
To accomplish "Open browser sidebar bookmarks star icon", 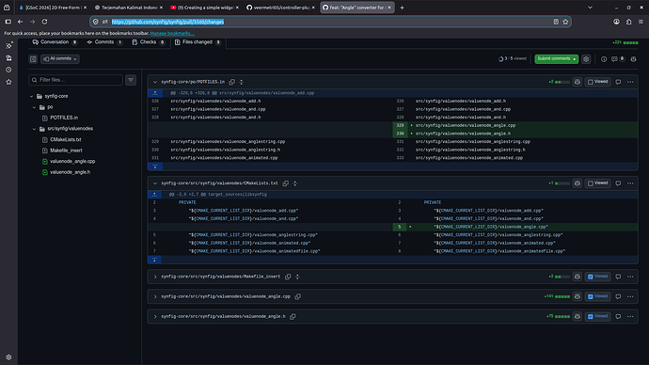I will coord(8,82).
